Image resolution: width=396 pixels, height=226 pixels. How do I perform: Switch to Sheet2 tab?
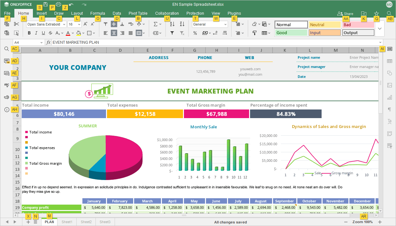tap(86, 222)
